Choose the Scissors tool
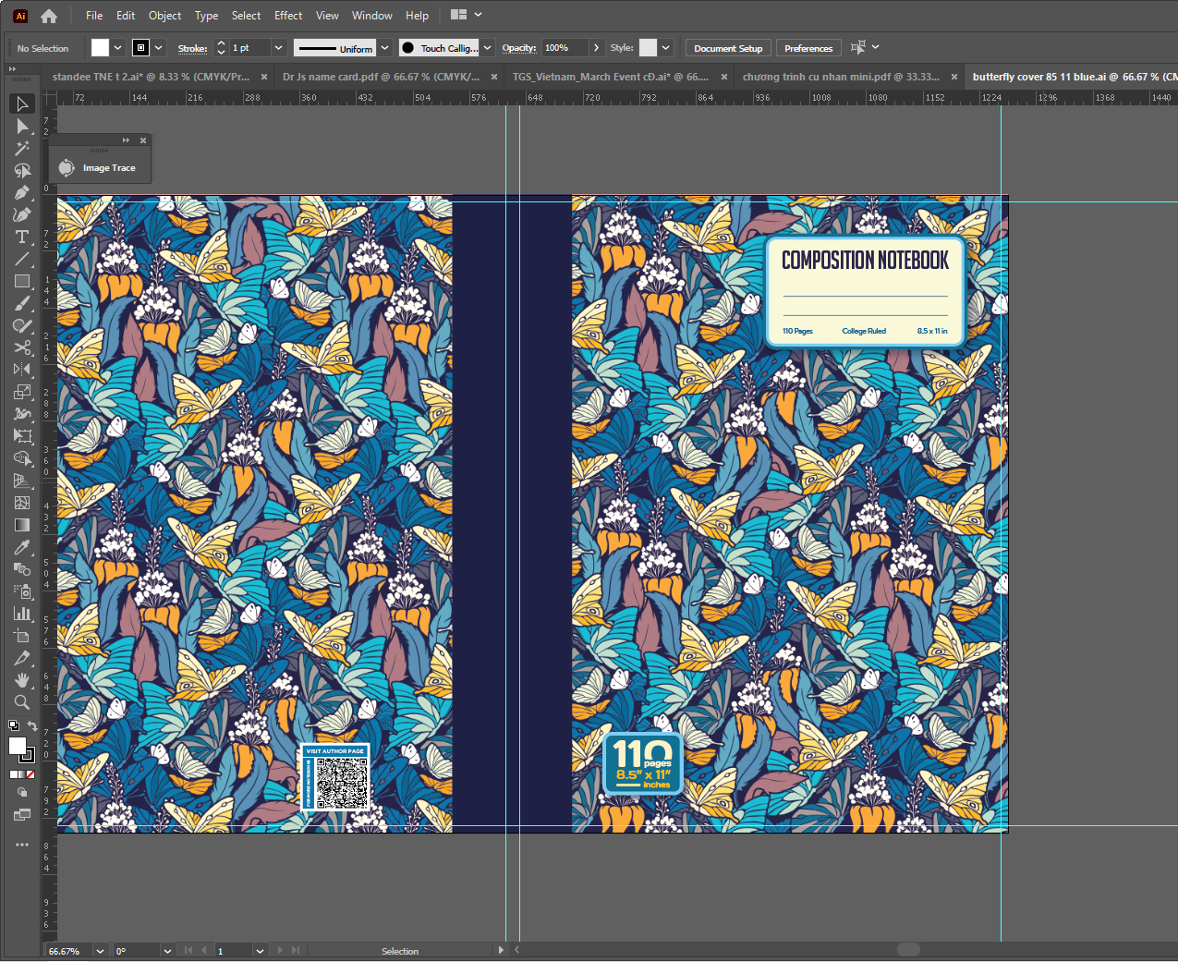1178x962 pixels. click(22, 347)
